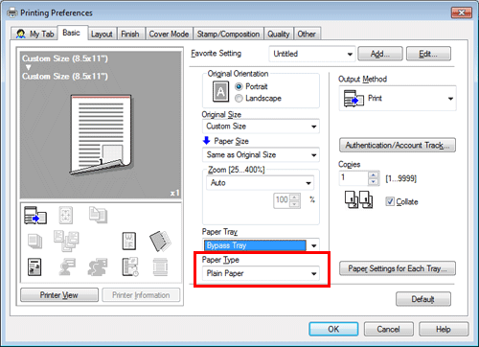Screen dimensions: 479x347
Task: Open Paper Settings for Each Tray
Action: click(398, 268)
